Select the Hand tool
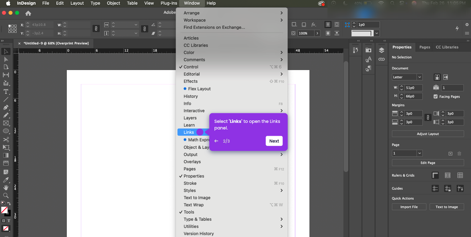 point(6,188)
